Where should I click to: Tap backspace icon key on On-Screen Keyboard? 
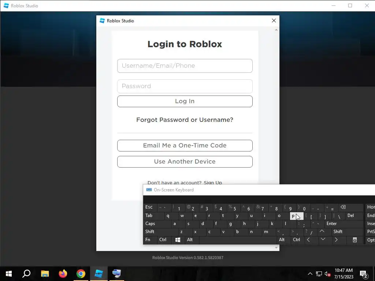coord(350,207)
